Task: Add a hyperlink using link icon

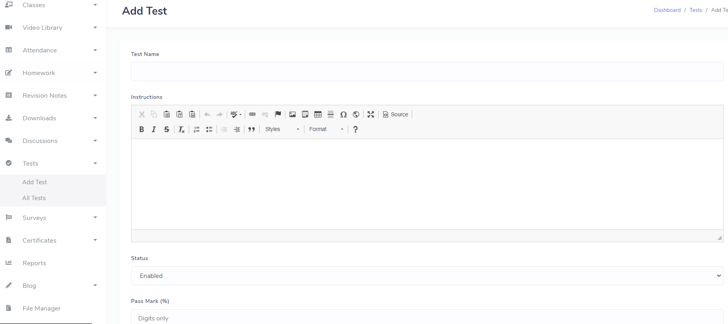Action: (252, 114)
